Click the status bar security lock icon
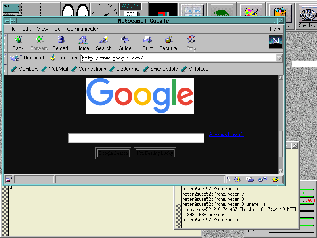The height and width of the screenshot is (238, 317). tap(9, 179)
